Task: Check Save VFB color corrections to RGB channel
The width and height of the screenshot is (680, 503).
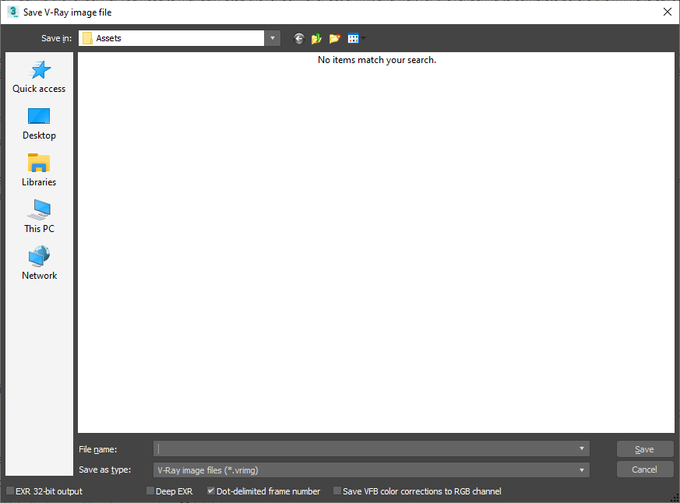Action: click(338, 491)
